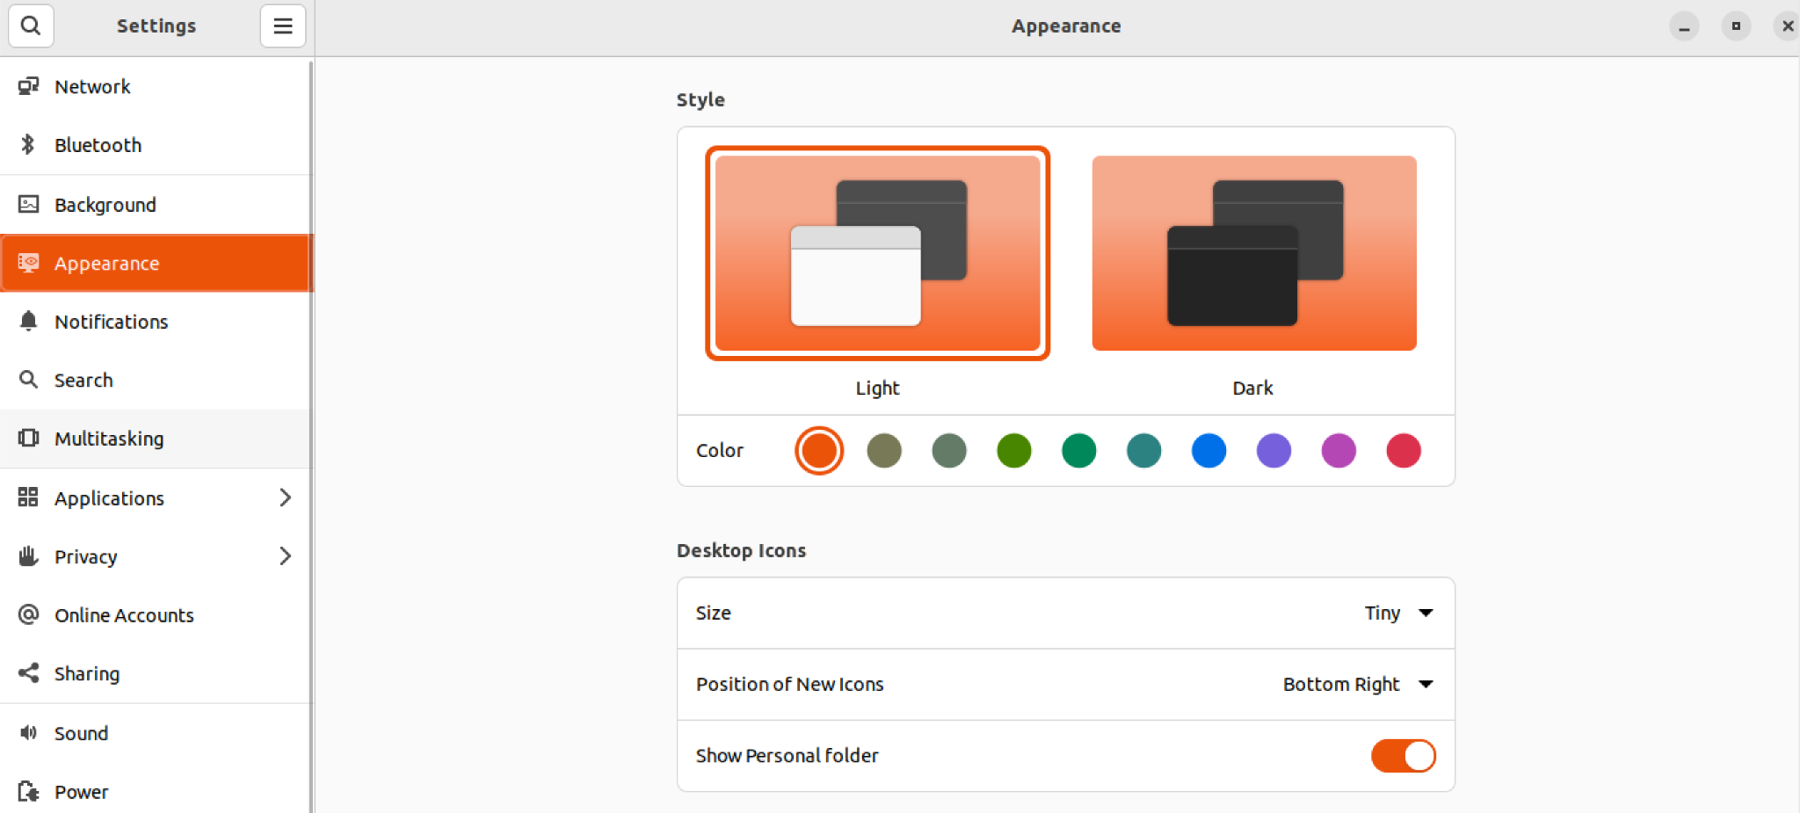This screenshot has width=1800, height=813.
Task: Open the Settings search icon
Action: point(31,25)
